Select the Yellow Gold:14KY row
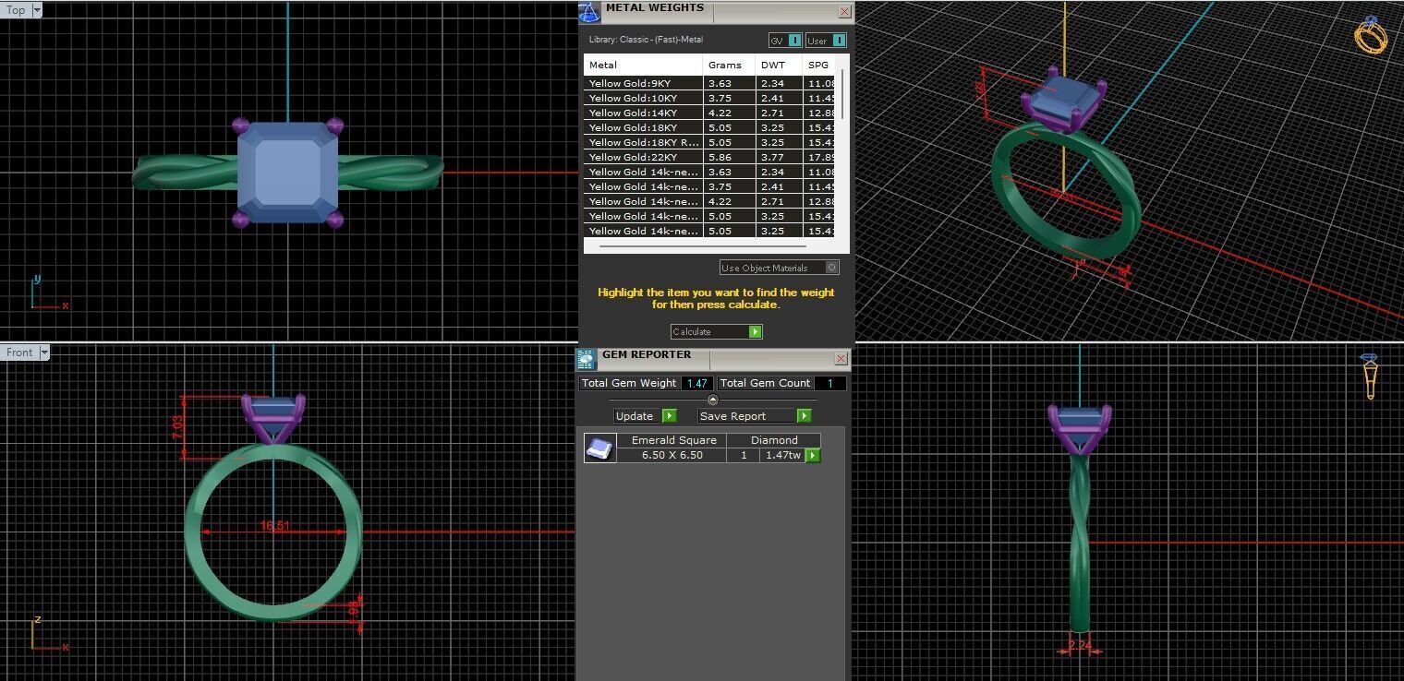 709,113
